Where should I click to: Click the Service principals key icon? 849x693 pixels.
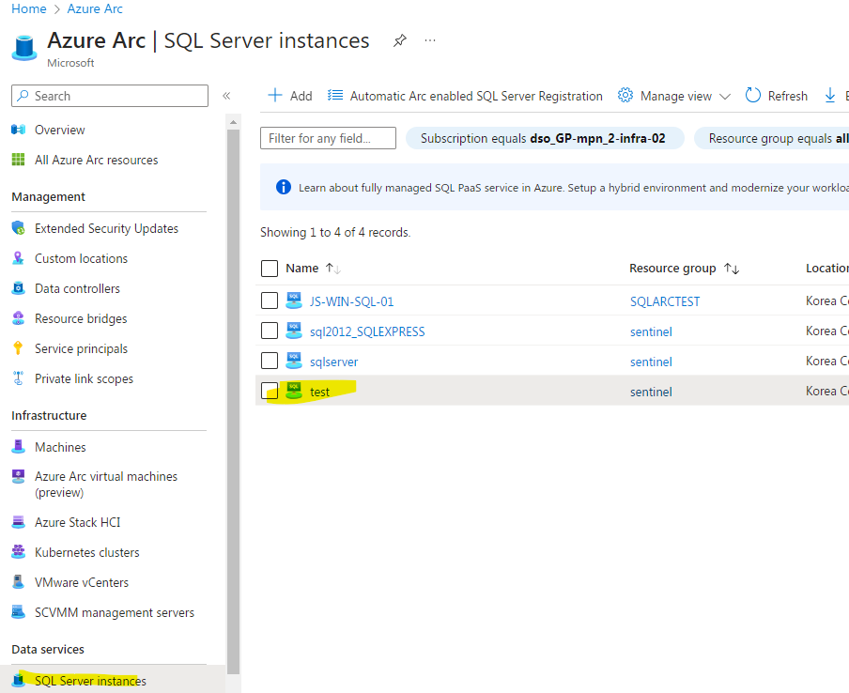pos(19,348)
